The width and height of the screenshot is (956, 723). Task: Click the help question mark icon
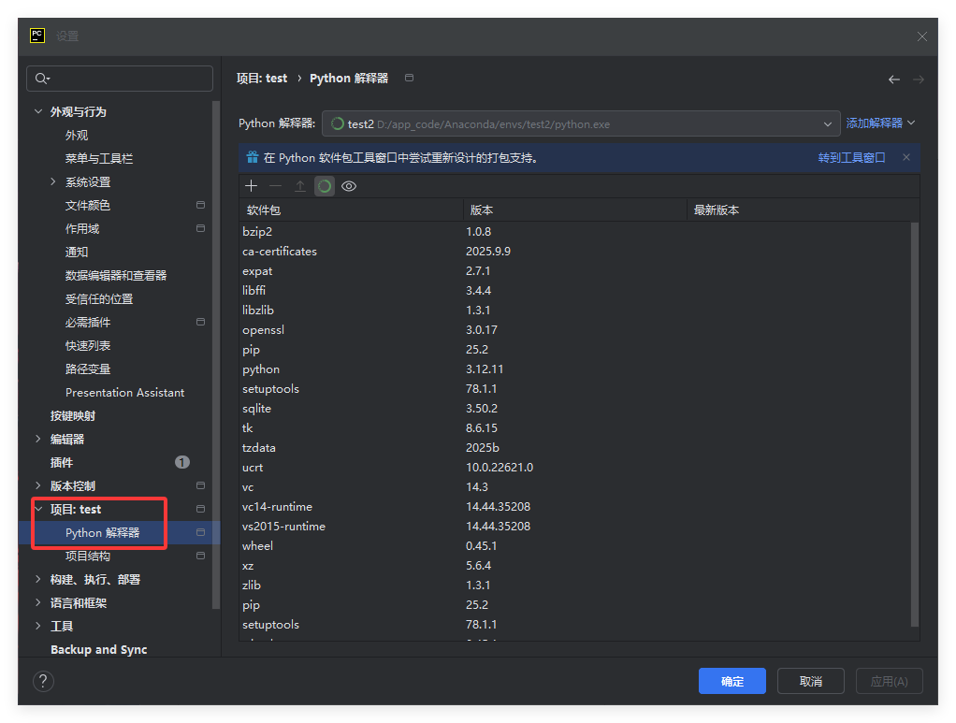[43, 681]
